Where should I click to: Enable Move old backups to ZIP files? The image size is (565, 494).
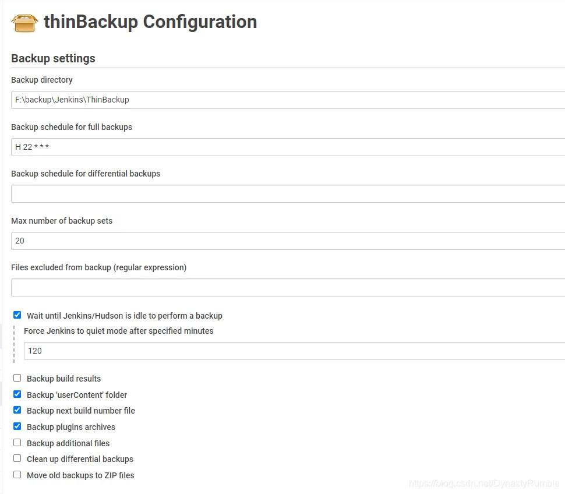tap(17, 475)
